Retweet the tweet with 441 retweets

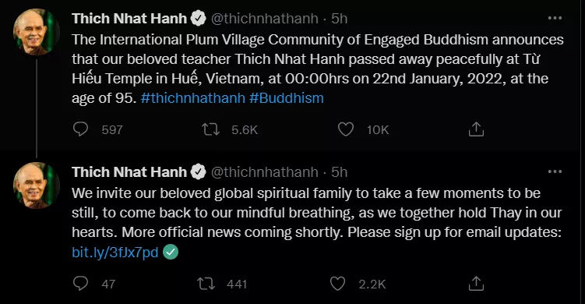(206, 284)
